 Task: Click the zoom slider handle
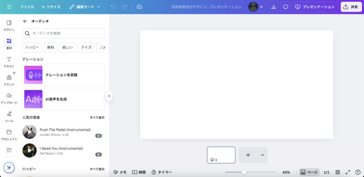pyautogui.click(x=244, y=172)
